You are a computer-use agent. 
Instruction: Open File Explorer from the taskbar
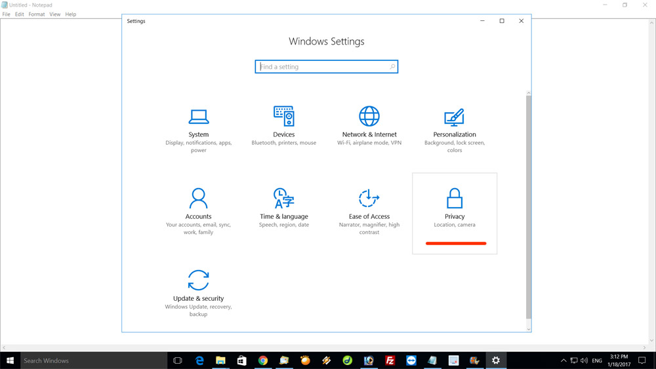(x=220, y=360)
